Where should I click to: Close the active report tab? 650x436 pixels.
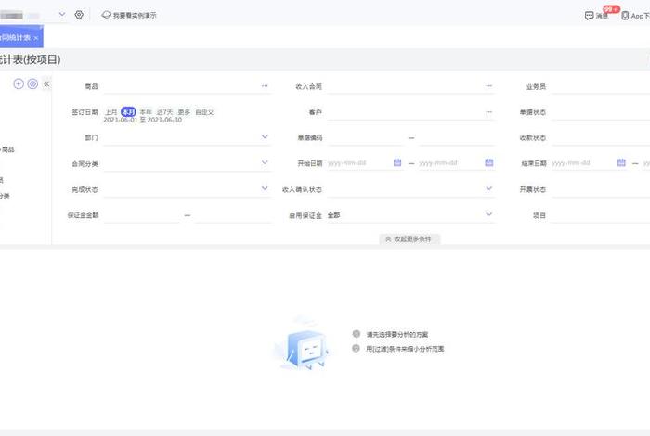(x=36, y=38)
